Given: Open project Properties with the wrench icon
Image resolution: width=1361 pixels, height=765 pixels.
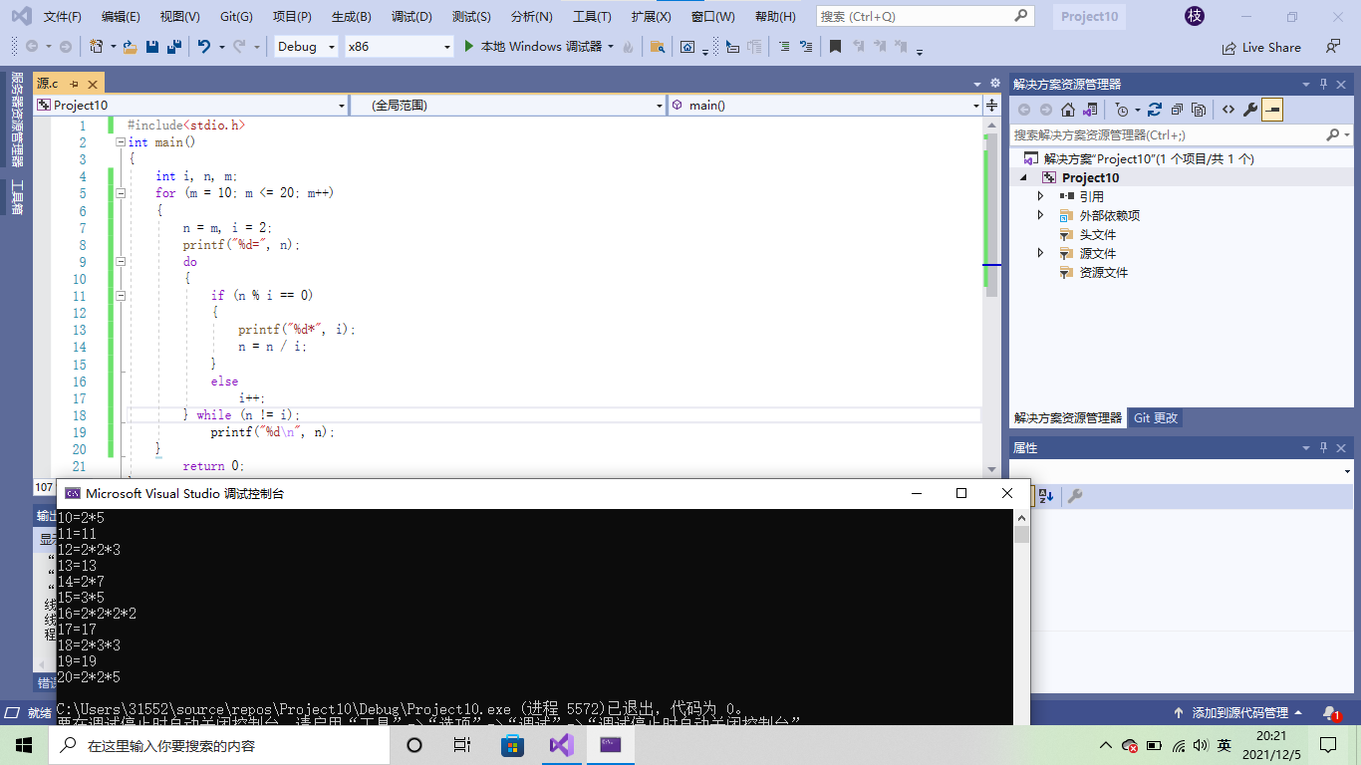Looking at the screenshot, I should point(1249,110).
